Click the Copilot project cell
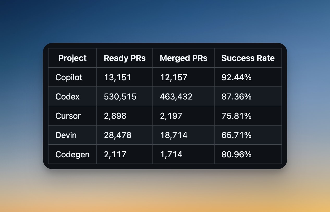 pos(72,77)
